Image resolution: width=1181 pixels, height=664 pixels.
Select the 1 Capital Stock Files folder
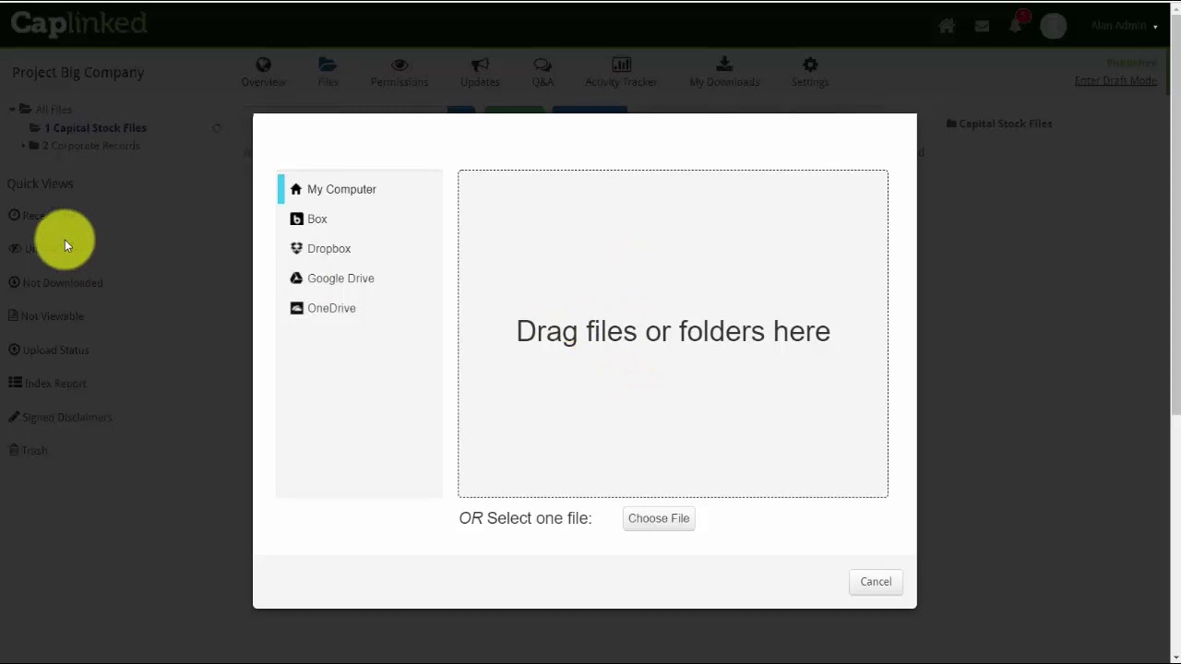[x=95, y=128]
